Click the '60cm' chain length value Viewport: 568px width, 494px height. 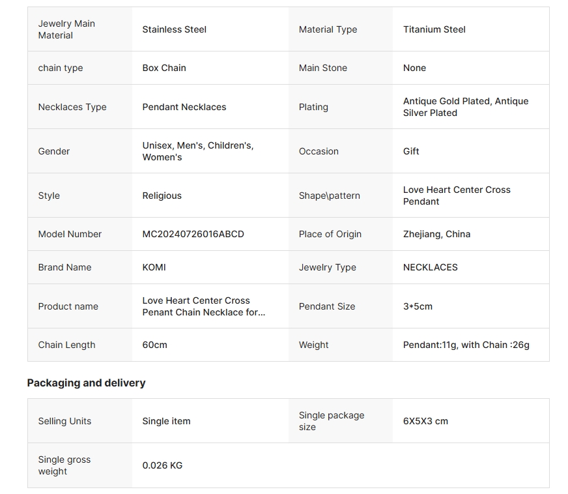coord(154,345)
